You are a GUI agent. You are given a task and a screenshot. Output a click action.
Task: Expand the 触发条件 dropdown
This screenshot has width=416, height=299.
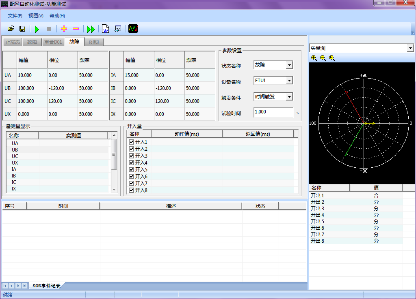click(x=289, y=97)
